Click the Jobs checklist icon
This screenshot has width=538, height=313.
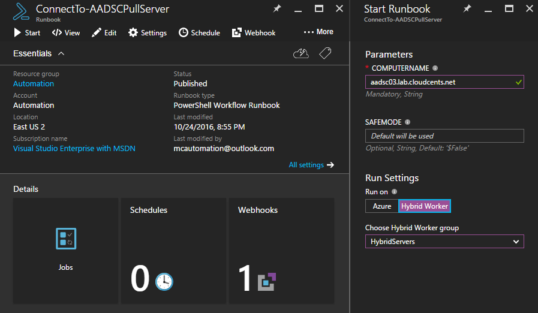(x=66, y=239)
